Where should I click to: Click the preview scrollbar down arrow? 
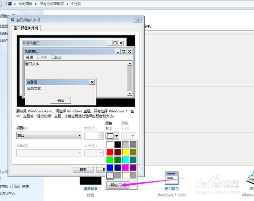(x=130, y=93)
